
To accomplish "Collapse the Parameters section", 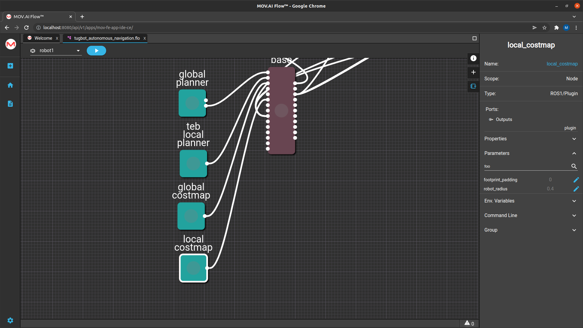I will 531,153.
